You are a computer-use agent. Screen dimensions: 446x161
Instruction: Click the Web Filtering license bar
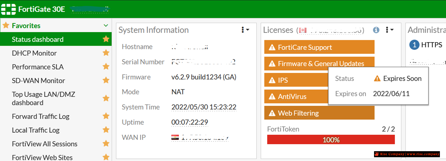point(319,113)
